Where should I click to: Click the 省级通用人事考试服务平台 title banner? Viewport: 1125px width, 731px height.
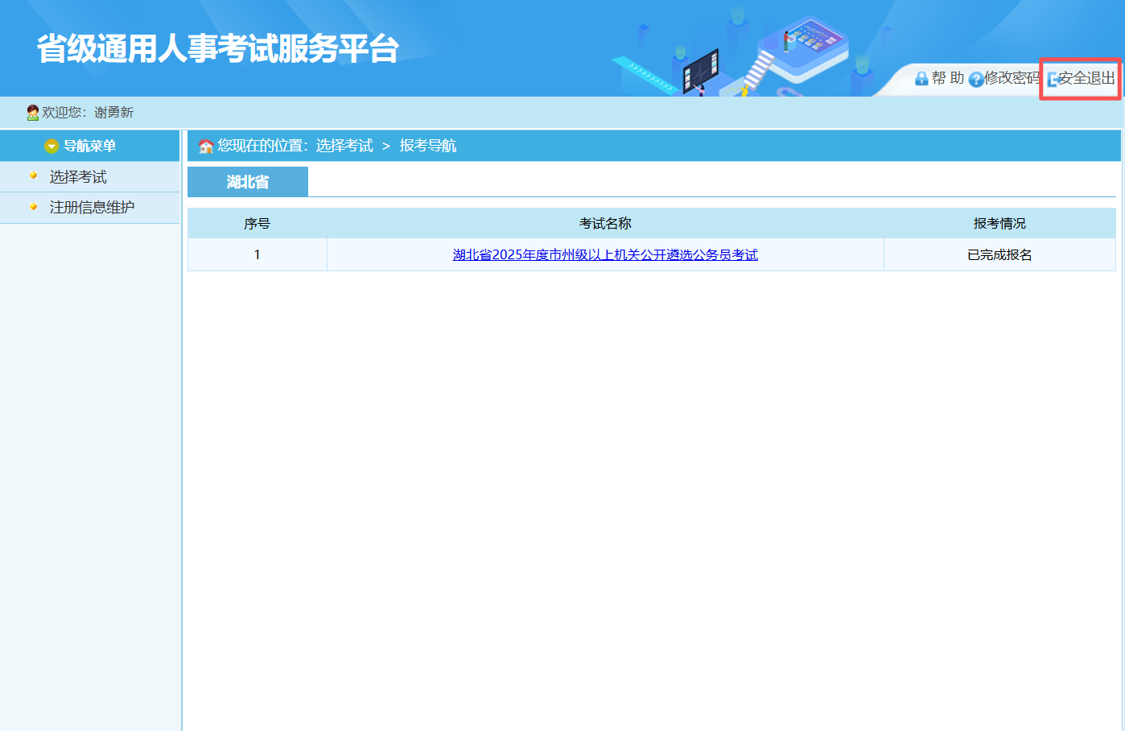pos(217,48)
